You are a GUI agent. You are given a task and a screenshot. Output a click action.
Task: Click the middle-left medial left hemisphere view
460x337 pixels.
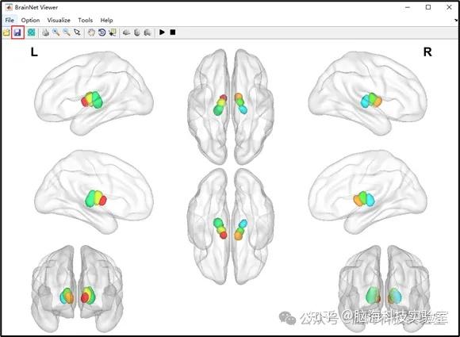tap(94, 192)
